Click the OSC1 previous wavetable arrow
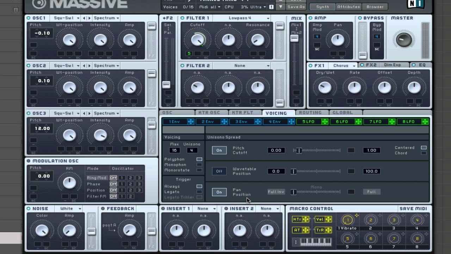This screenshot has width=451, height=254. [84, 18]
